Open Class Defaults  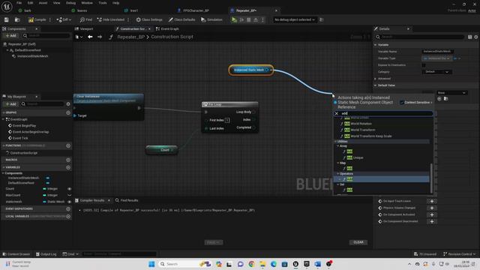[x=181, y=19]
